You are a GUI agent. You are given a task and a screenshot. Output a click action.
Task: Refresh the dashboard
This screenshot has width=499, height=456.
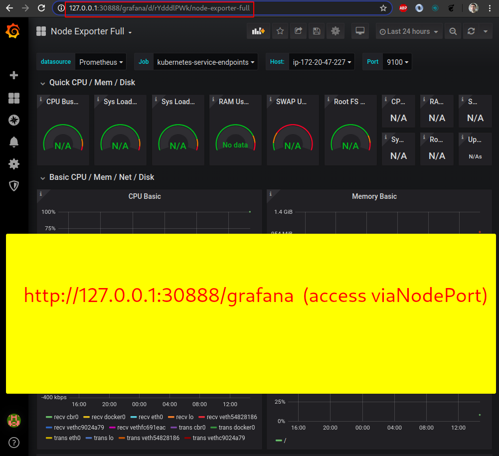pos(471,31)
